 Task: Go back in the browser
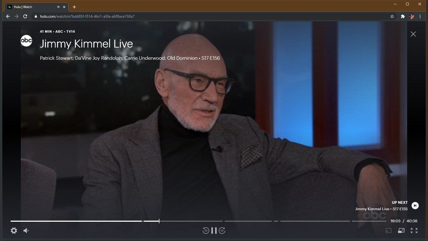tap(8, 16)
